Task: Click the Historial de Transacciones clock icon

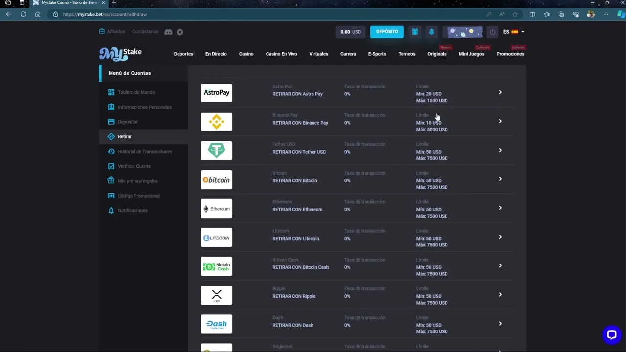Action: pyautogui.click(x=111, y=151)
